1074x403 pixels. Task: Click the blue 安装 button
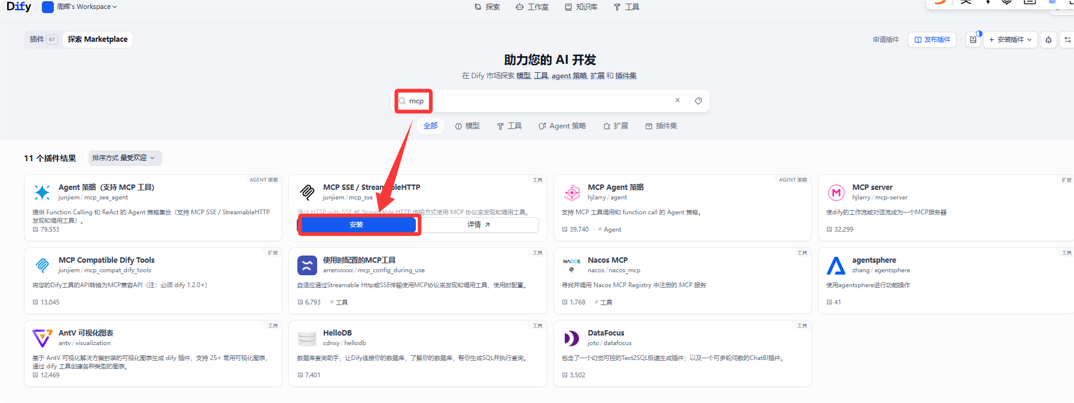[x=357, y=224]
